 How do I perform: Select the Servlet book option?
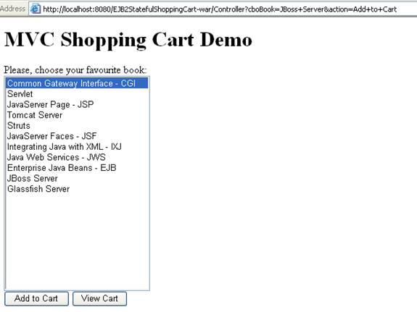click(x=77, y=93)
